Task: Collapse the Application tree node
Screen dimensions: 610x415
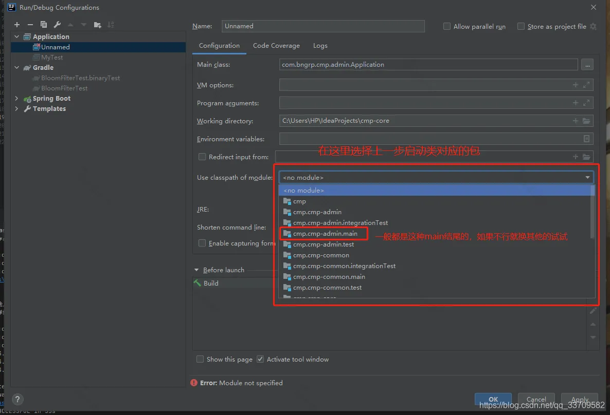Action: click(x=17, y=36)
